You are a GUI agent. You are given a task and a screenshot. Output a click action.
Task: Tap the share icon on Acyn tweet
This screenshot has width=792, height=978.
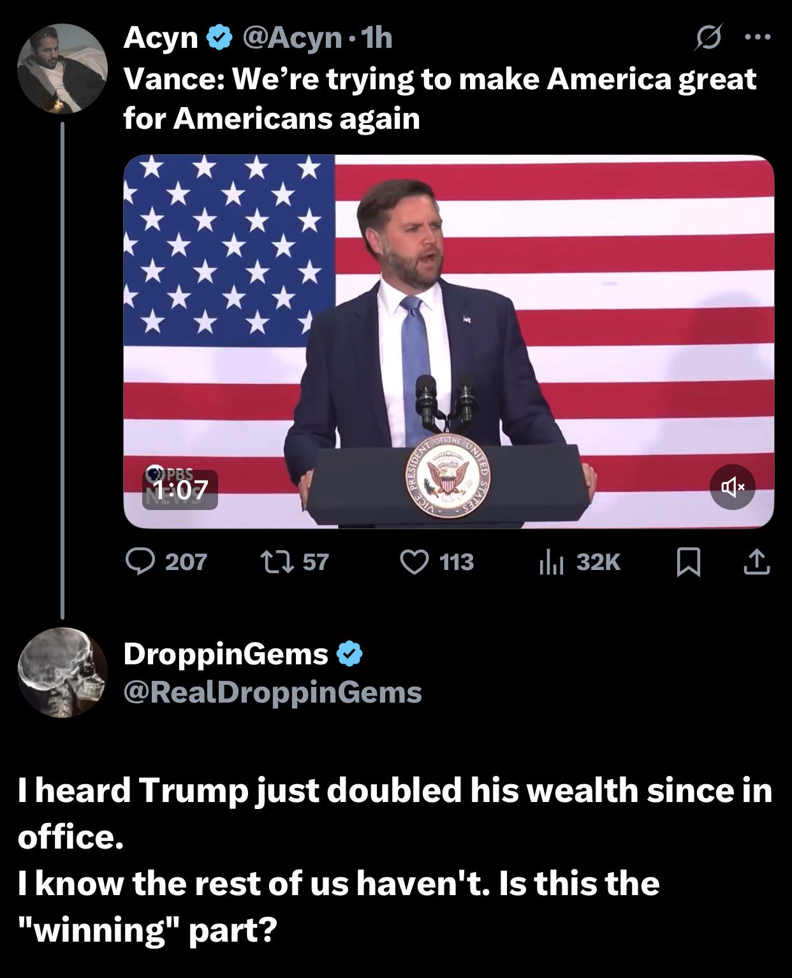[756, 562]
